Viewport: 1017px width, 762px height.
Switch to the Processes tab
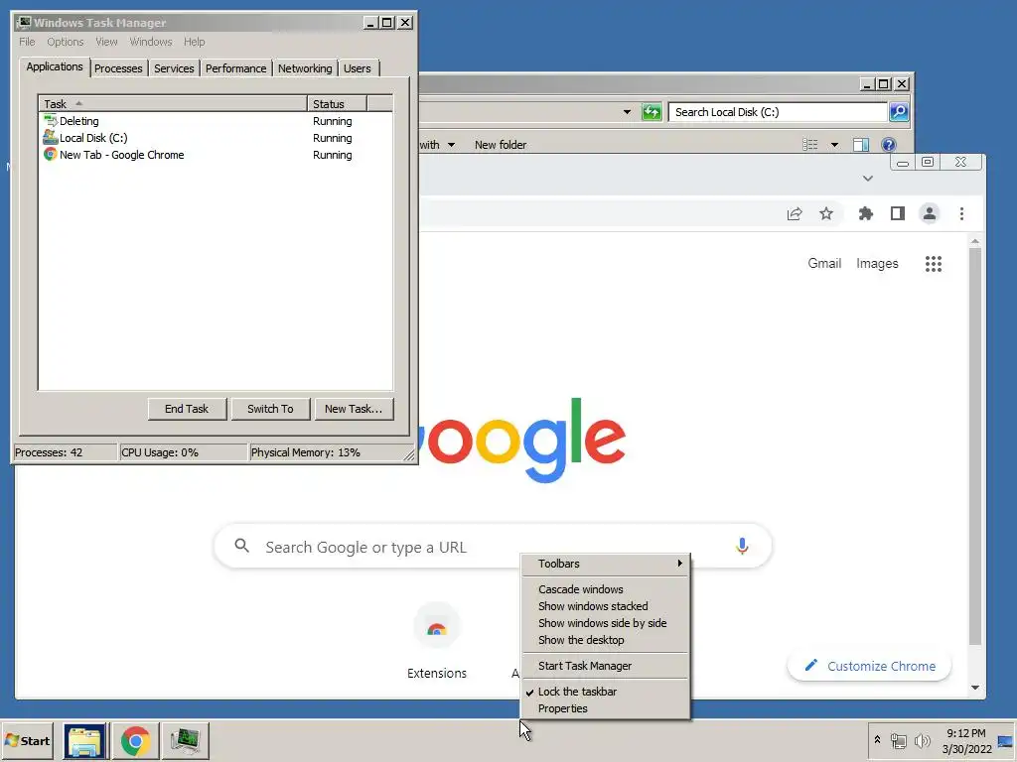point(118,68)
